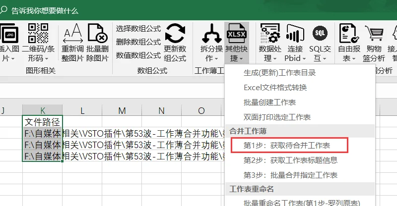This screenshot has width=397, height=206.
Task: Select 批量重命名工作表(第1步-罗列原表) entry
Action: (x=300, y=203)
